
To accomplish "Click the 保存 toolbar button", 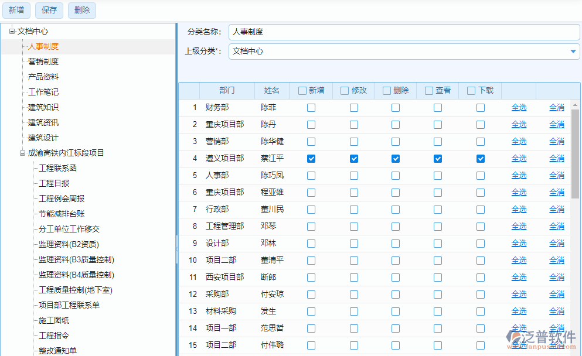I will (49, 10).
